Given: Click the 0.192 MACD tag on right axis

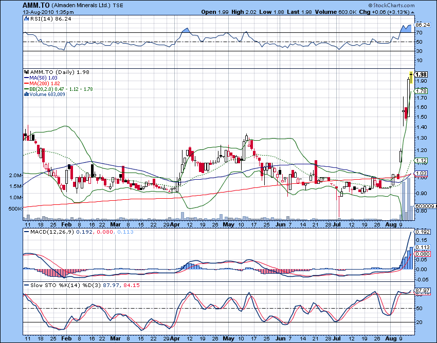Looking at the screenshot, I should coord(423,232).
